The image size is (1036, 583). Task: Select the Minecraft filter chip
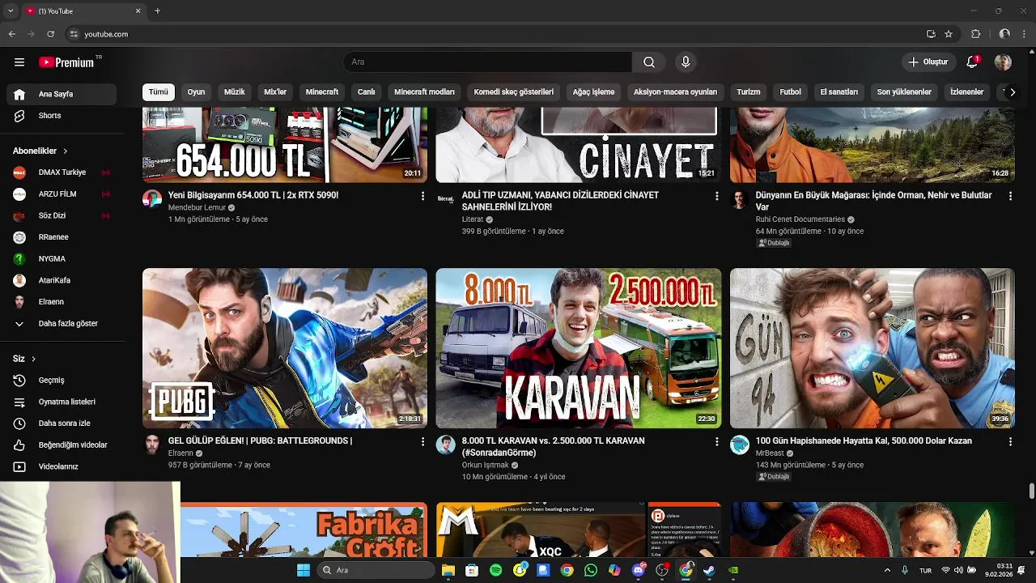coord(322,92)
